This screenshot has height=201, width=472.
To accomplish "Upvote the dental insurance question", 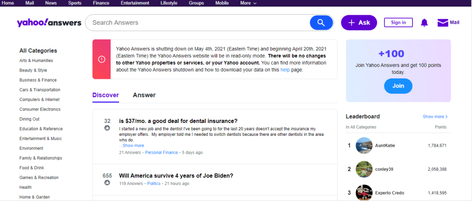I will [107, 128].
